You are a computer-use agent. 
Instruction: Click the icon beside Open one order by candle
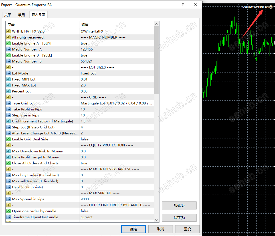9,211
